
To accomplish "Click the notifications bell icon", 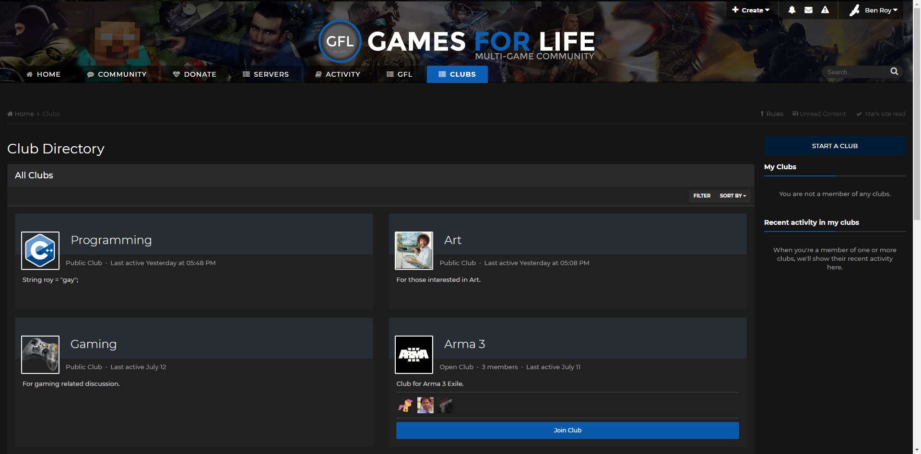I will [792, 10].
